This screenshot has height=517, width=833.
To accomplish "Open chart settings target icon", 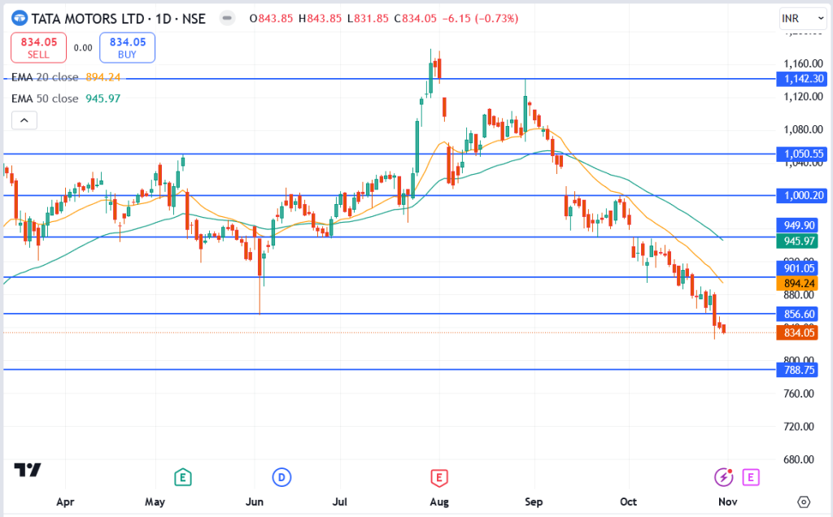I will pos(804,502).
